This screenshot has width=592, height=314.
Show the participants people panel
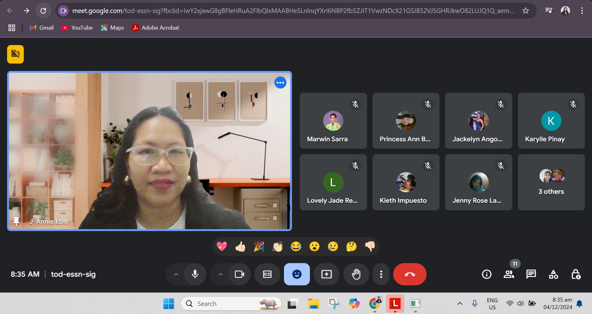[x=509, y=274]
